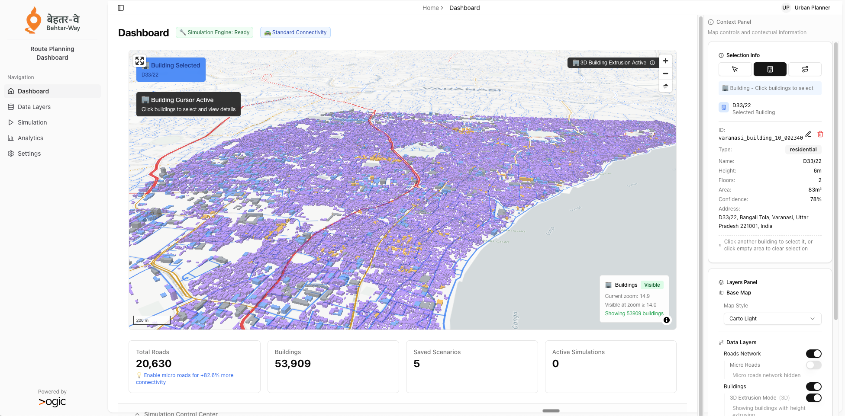Open Data Layers in navigation

tap(52, 107)
